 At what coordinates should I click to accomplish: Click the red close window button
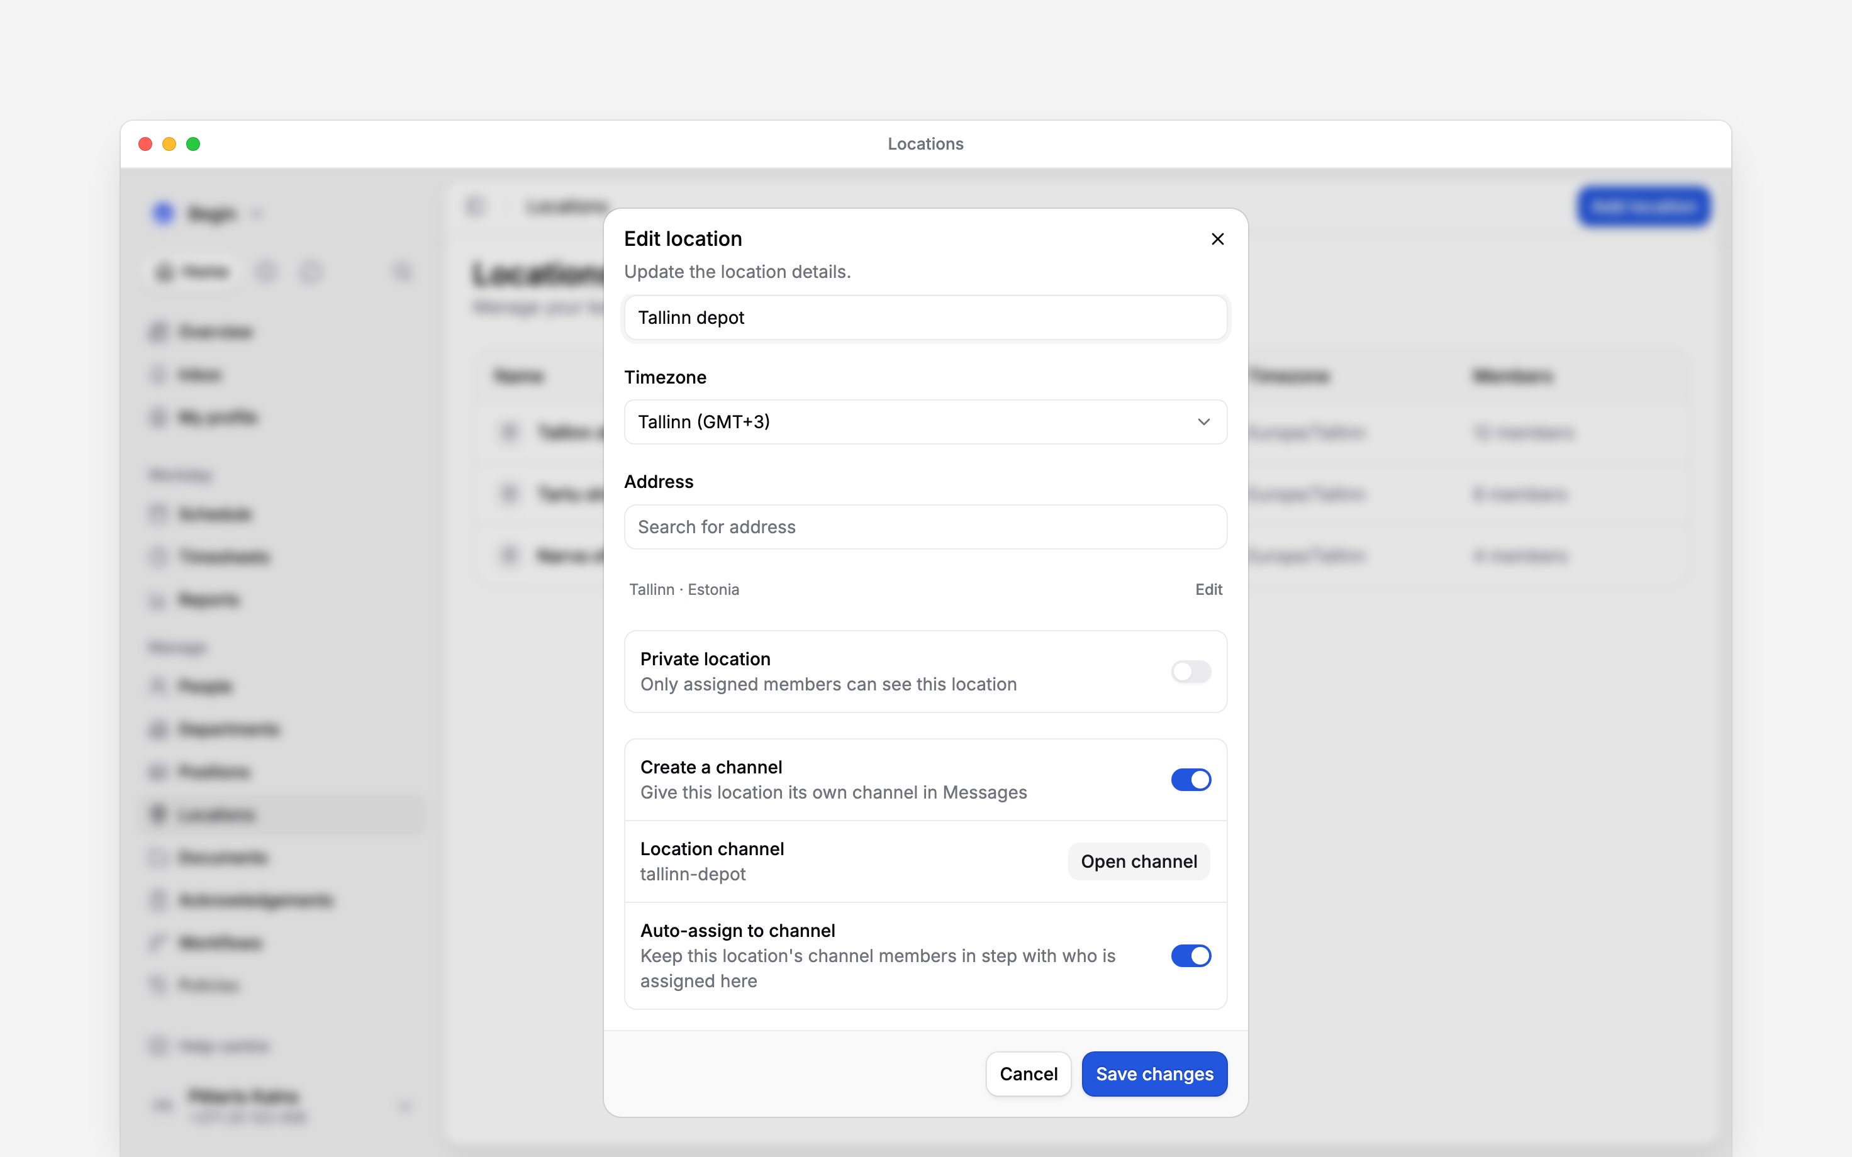145,144
